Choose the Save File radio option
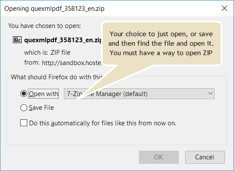This screenshot has width=234, height=171. point(24,108)
